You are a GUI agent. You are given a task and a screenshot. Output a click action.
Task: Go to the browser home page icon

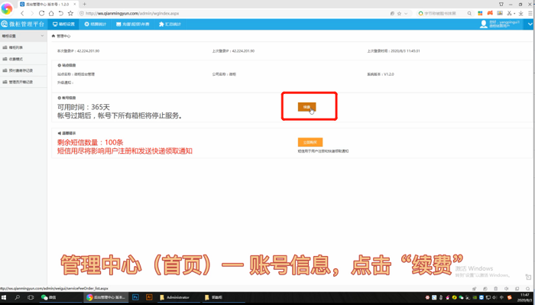[51, 13]
